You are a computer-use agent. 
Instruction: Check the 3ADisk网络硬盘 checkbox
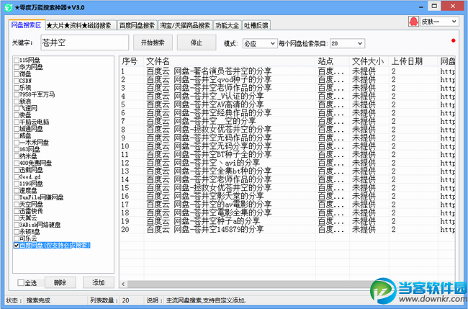tap(17, 225)
